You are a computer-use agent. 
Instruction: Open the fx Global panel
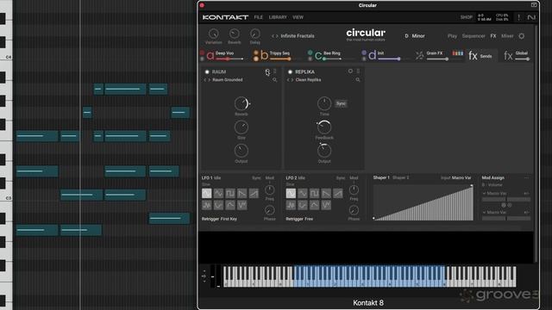pyautogui.click(x=516, y=55)
